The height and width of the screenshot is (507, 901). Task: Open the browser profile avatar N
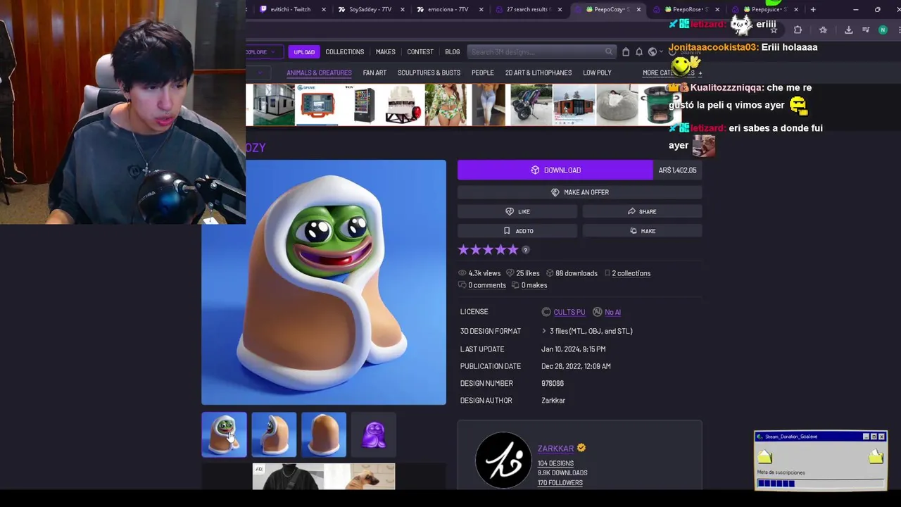point(883,30)
